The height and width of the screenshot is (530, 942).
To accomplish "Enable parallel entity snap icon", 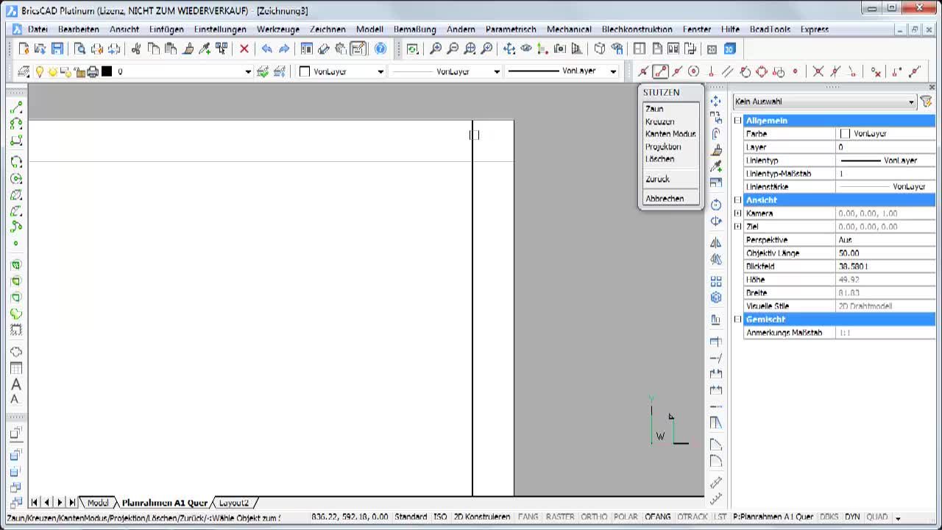I will [728, 71].
